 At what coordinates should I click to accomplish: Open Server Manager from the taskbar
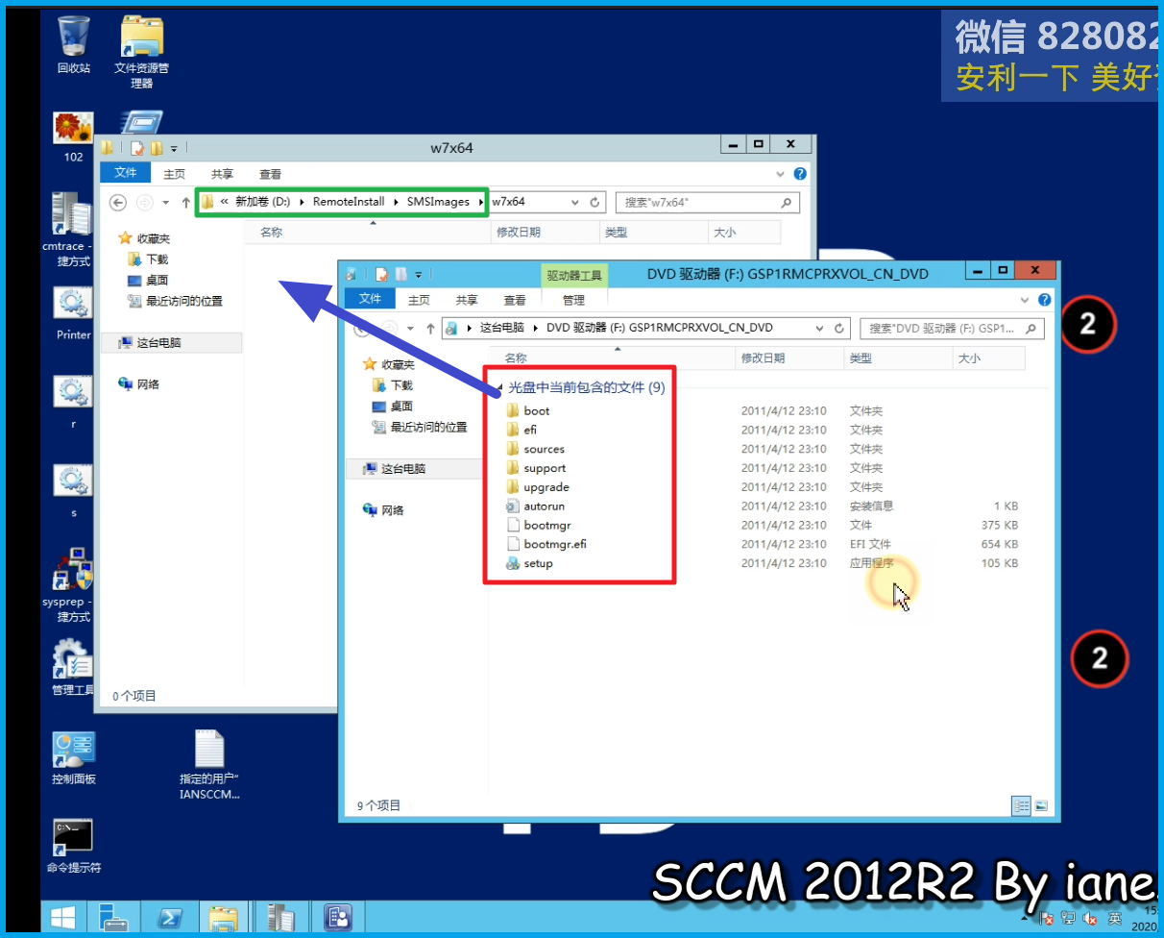[113, 918]
